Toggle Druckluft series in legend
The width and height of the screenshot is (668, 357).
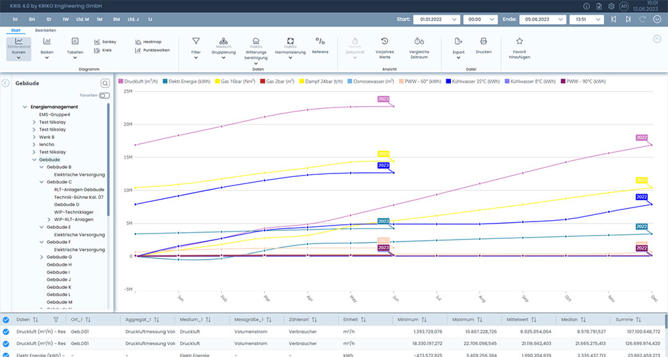click(x=138, y=81)
